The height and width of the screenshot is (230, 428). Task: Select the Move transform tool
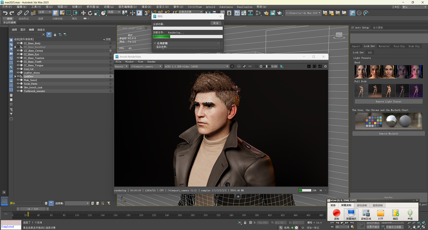click(83, 13)
